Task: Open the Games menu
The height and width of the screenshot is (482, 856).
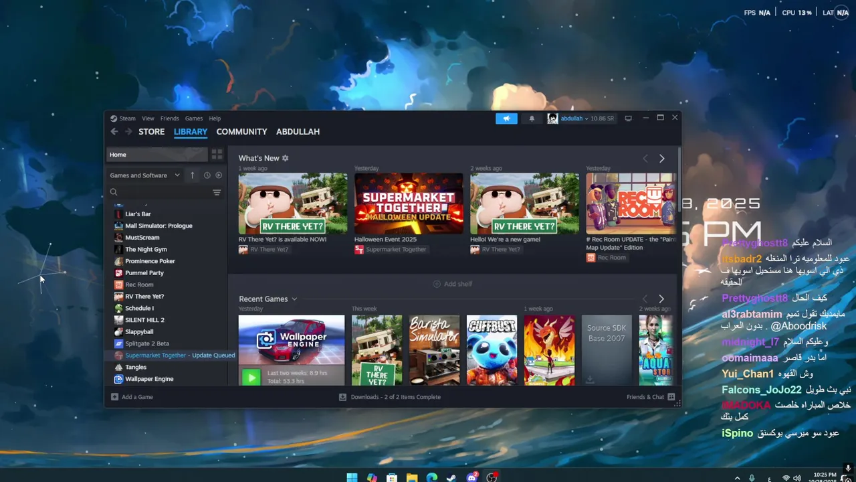Action: point(194,118)
